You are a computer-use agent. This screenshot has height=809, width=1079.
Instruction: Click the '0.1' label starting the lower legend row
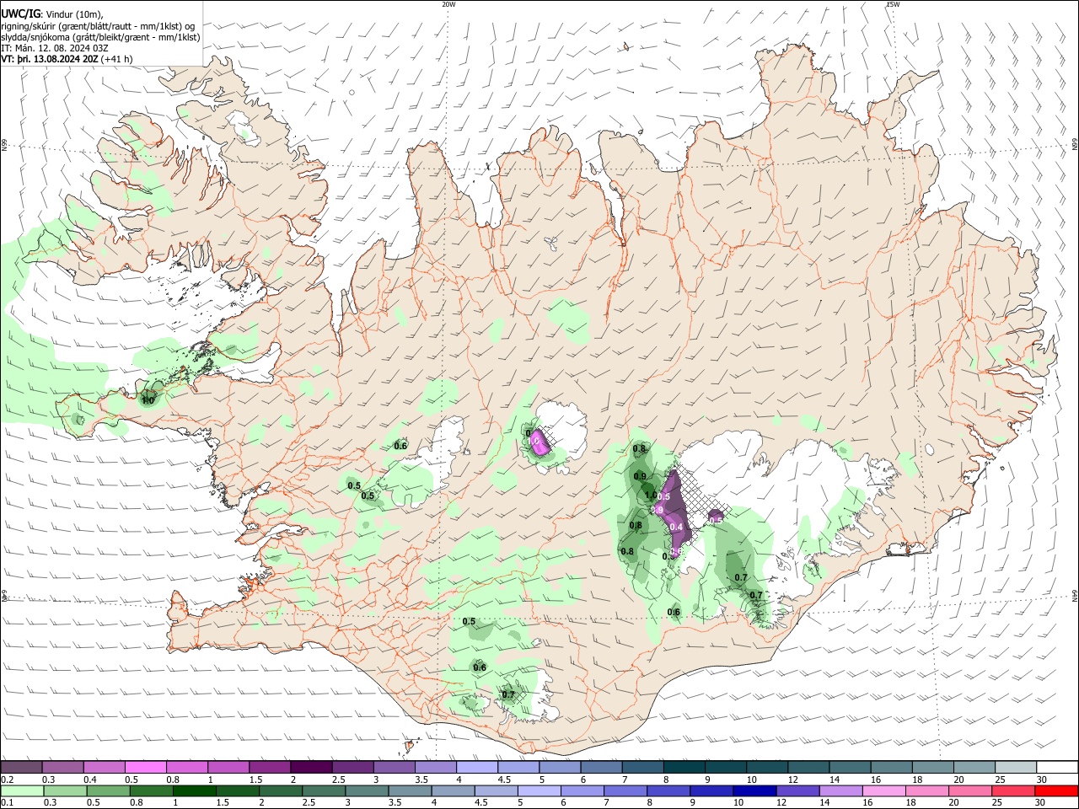tap(7, 803)
